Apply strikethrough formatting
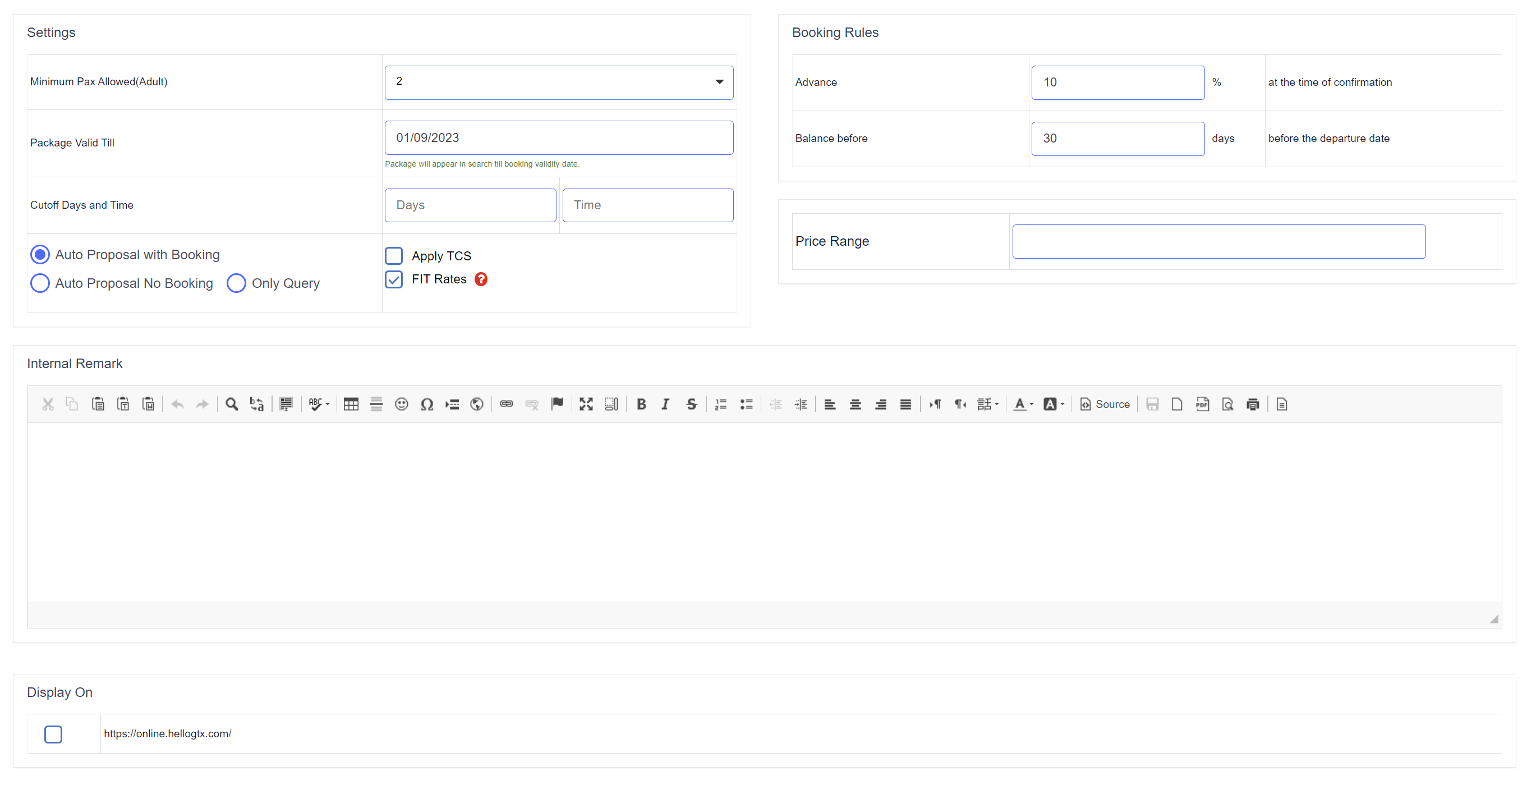The height and width of the screenshot is (808, 1527). (691, 405)
